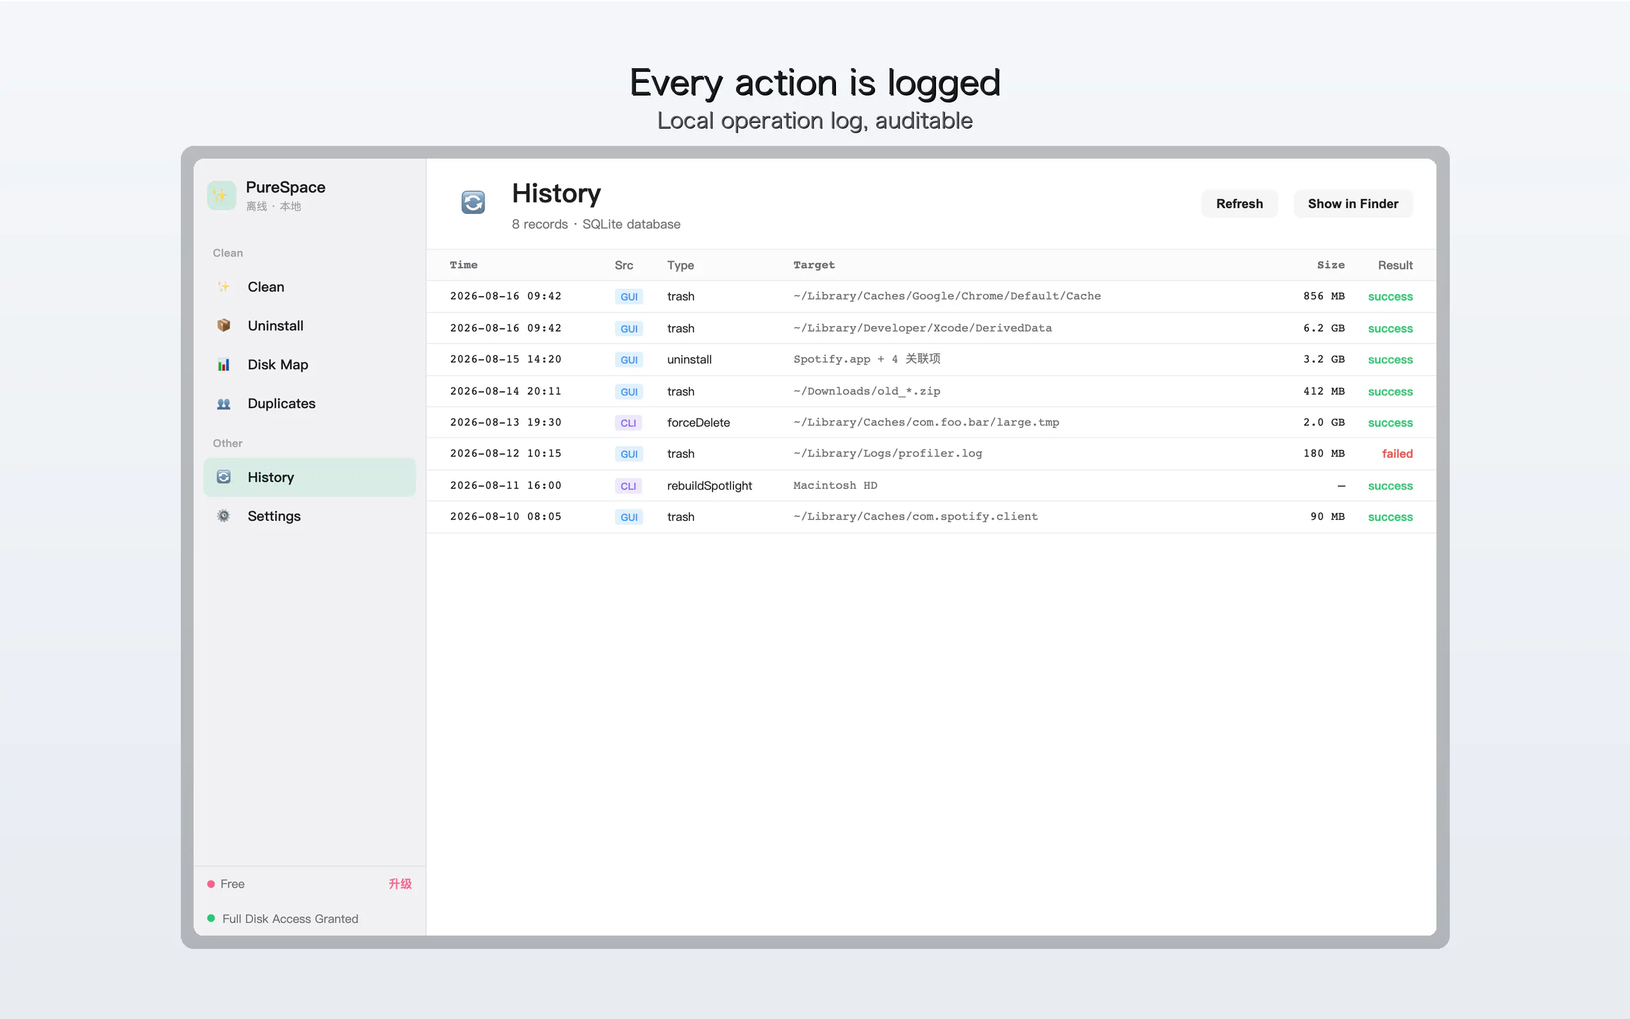Click CLI badge on forceDelete row
Image resolution: width=1630 pixels, height=1019 pixels.
coord(628,422)
